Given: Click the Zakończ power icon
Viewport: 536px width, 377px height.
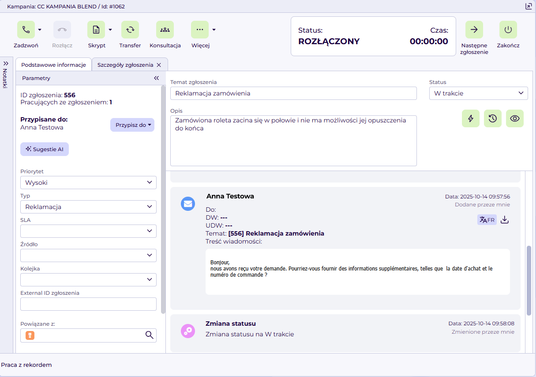Looking at the screenshot, I should pyautogui.click(x=508, y=30).
